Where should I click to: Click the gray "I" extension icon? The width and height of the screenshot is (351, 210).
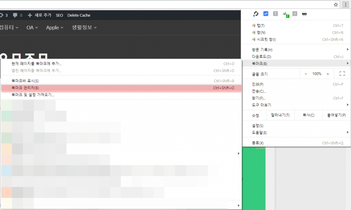point(295,14)
